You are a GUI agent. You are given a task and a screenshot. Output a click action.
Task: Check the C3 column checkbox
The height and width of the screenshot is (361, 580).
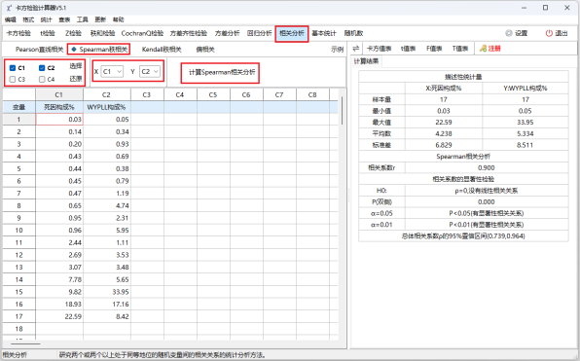[13, 79]
